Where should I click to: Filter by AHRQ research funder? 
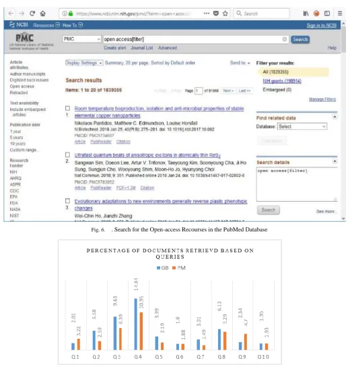click(x=15, y=178)
